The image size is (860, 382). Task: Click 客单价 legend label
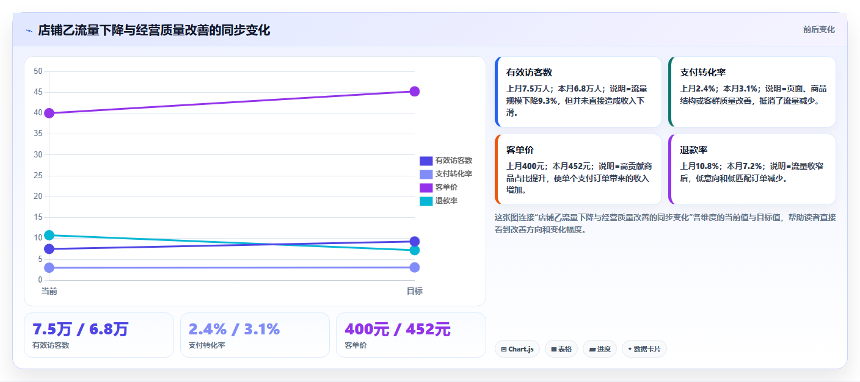pyautogui.click(x=446, y=187)
